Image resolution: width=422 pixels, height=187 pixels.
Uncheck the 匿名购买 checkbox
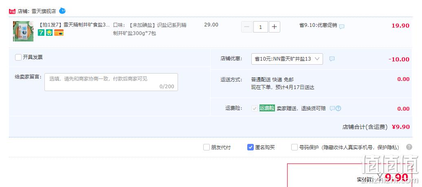(251, 147)
